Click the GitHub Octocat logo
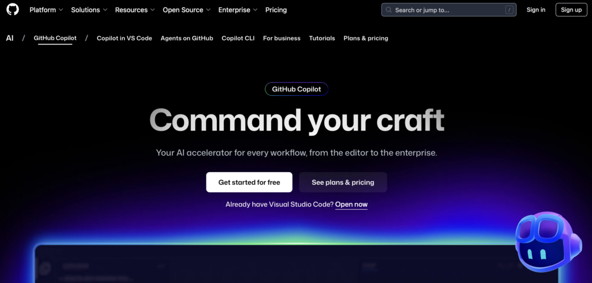Image resolution: width=592 pixels, height=283 pixels. click(12, 10)
